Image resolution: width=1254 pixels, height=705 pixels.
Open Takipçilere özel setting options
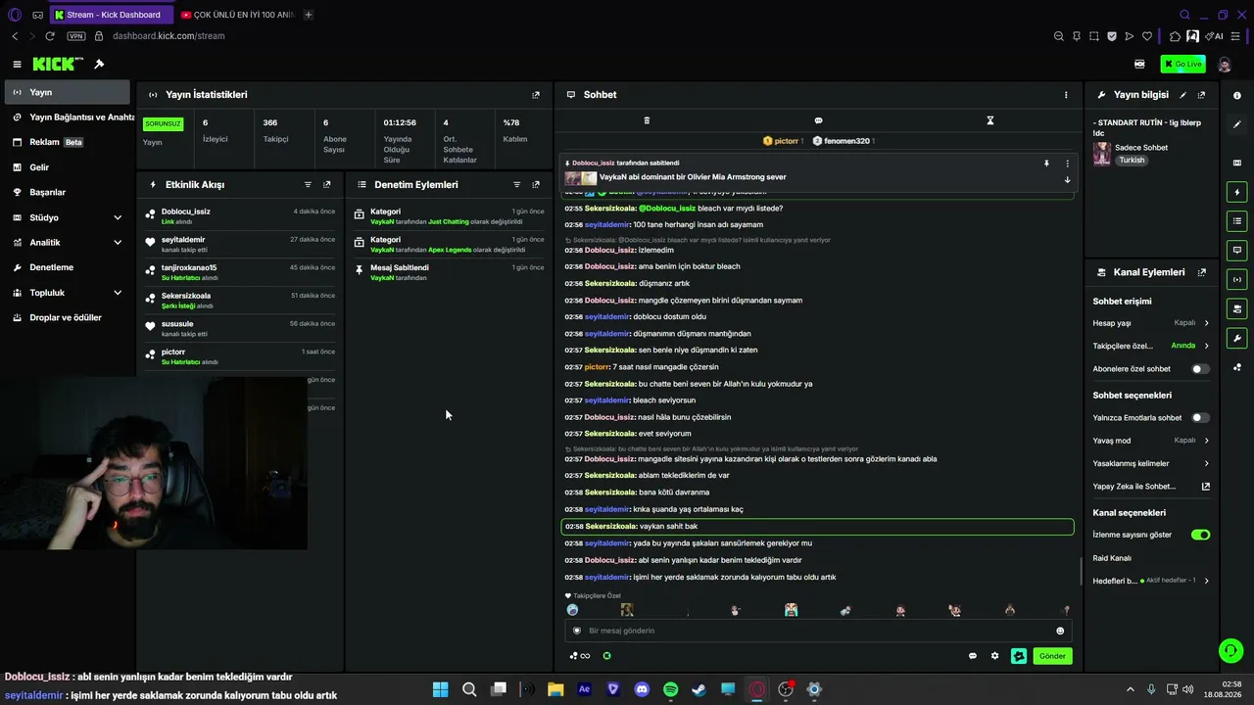pos(1151,346)
